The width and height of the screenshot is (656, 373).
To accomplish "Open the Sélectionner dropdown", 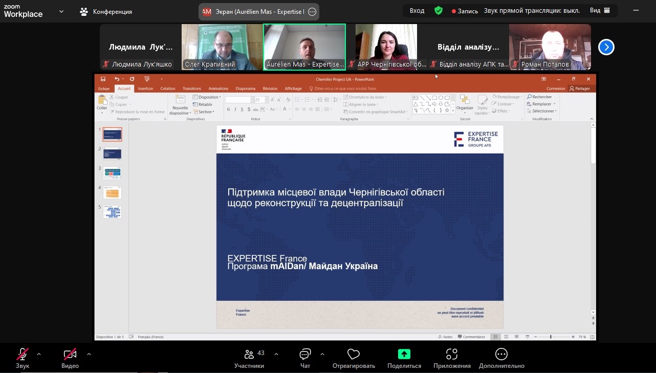I will click(x=541, y=111).
